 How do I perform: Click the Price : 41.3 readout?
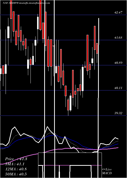[16, 159]
